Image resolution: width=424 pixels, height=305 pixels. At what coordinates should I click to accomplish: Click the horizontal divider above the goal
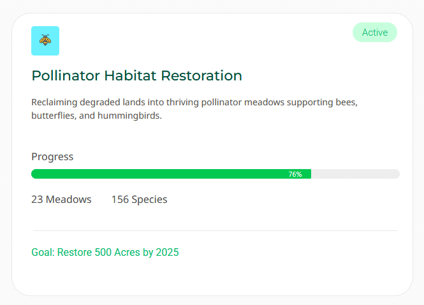(215, 230)
